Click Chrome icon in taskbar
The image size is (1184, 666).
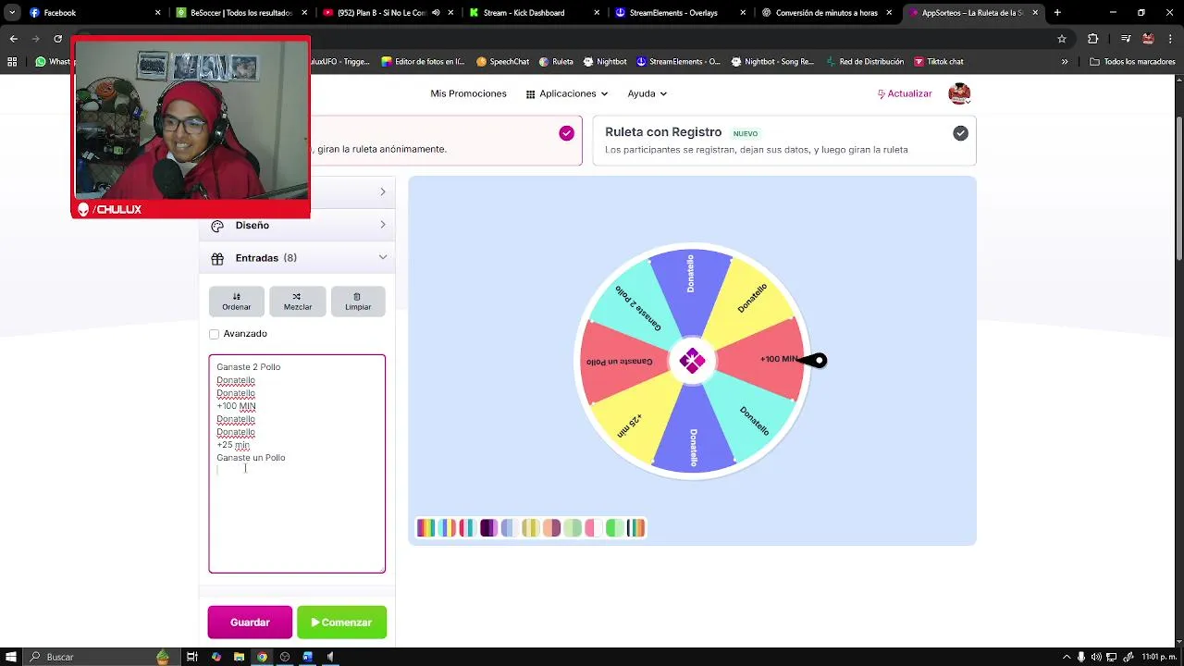[262, 657]
